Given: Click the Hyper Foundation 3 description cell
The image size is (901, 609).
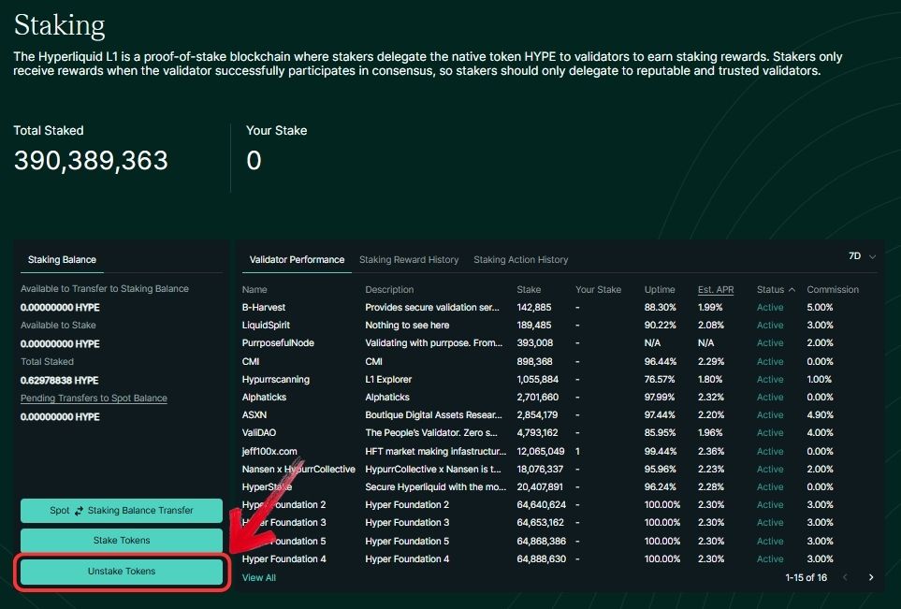Looking at the screenshot, I should point(407,522).
